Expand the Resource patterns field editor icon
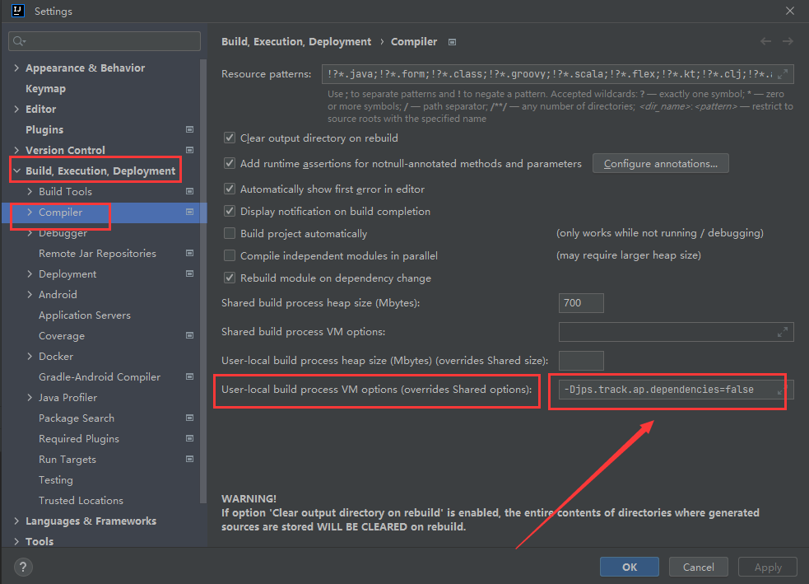This screenshot has width=809, height=584. (782, 73)
